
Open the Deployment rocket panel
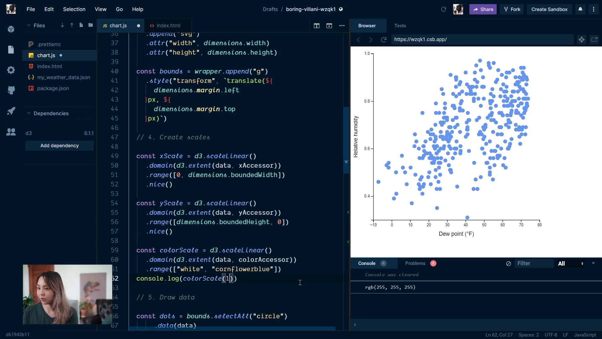tap(11, 111)
